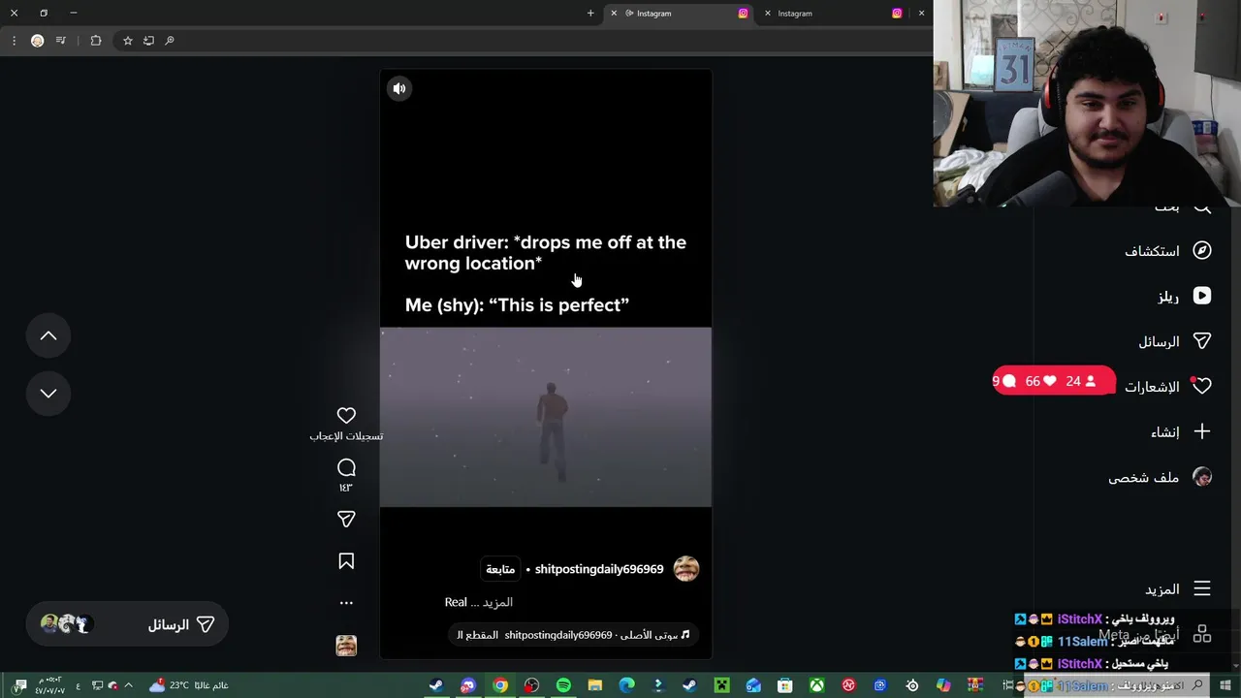Save the reel with the bookmark icon
1241x698 pixels.
coord(346,561)
